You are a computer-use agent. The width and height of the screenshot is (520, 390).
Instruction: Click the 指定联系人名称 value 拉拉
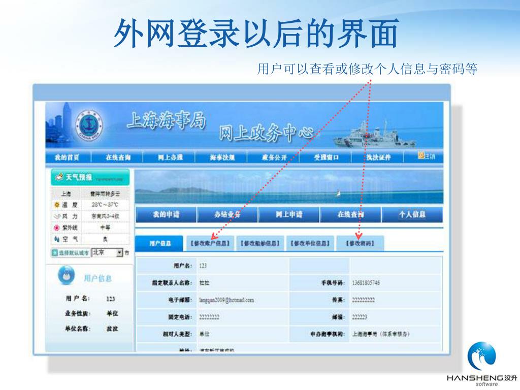coord(204,283)
